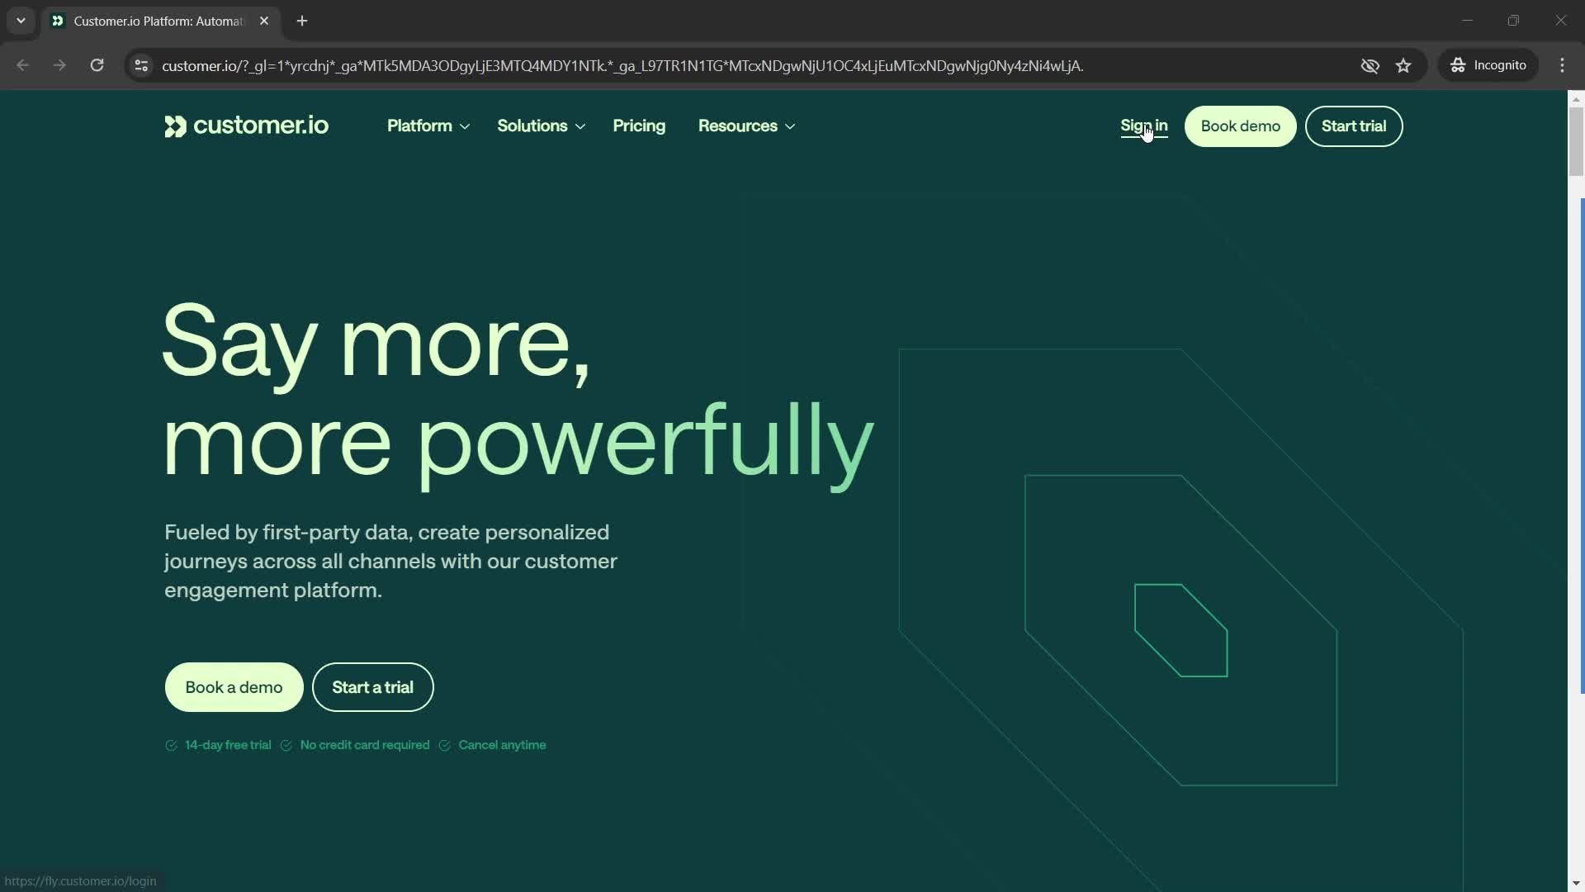Click the Book a demo button

tap(233, 686)
